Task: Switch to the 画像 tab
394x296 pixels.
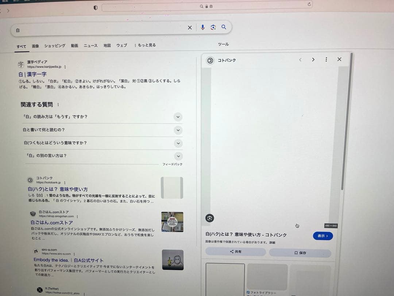Action: tap(35, 46)
